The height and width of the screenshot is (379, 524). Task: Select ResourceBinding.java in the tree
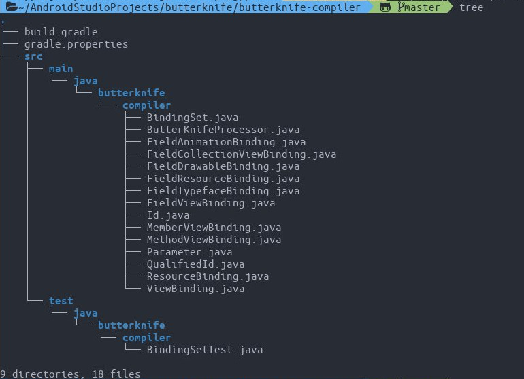208,276
